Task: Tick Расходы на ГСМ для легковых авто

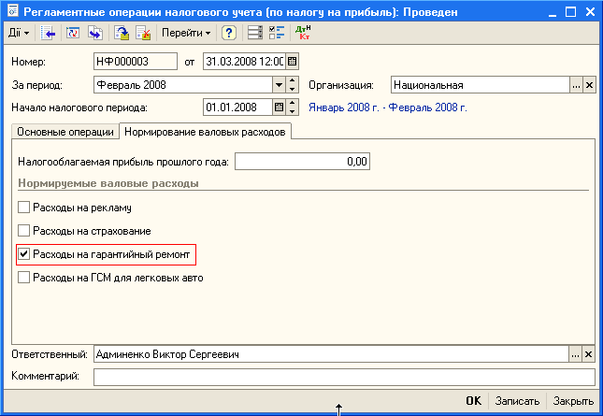Action: (23, 278)
